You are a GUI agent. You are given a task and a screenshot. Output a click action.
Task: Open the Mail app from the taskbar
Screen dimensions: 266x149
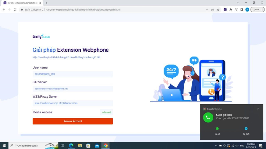pyautogui.click(x=97, y=146)
